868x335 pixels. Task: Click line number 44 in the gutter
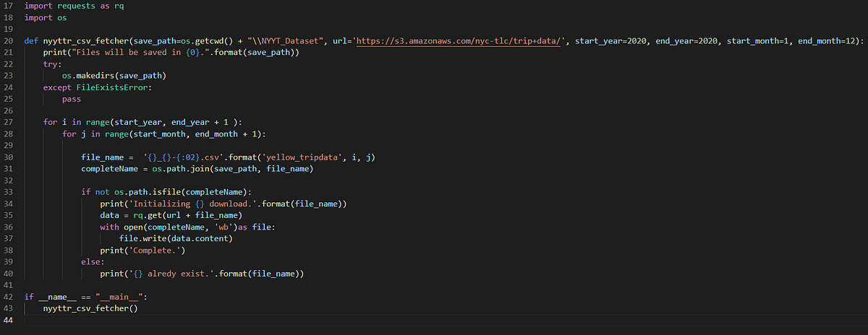click(9, 320)
